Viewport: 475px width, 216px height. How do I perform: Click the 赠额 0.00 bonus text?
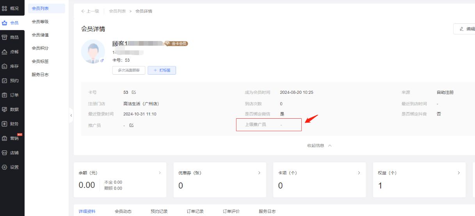pyautogui.click(x=113, y=188)
